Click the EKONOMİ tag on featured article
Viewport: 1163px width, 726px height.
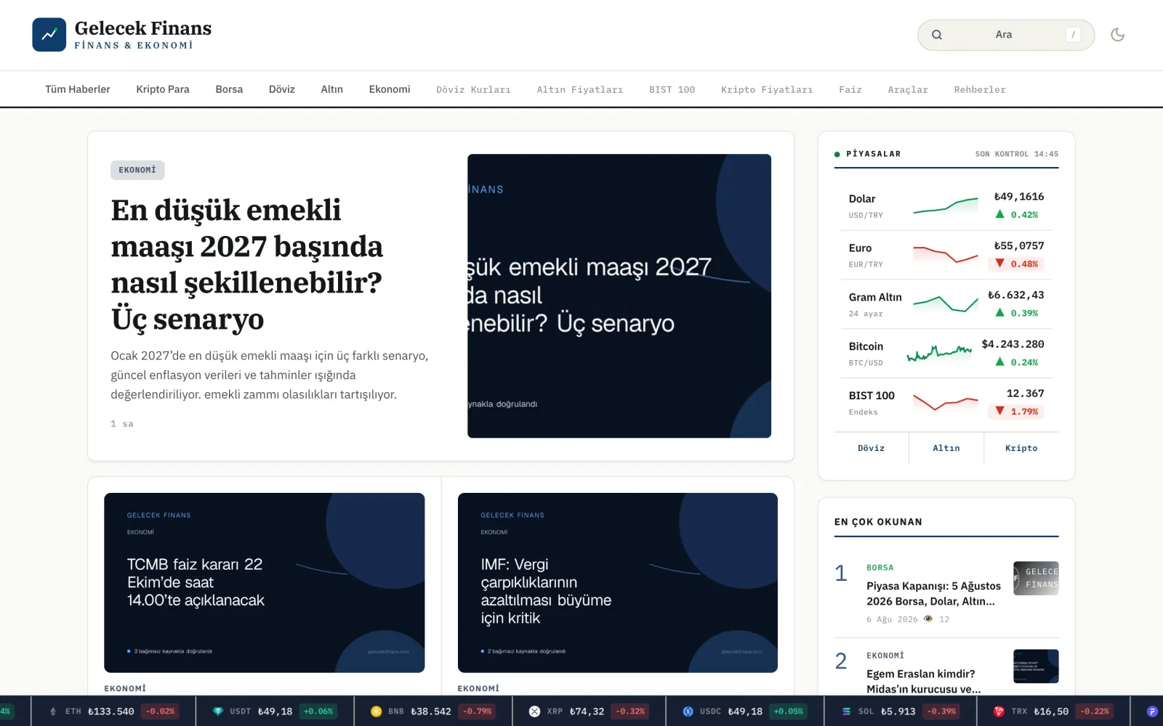coord(137,170)
